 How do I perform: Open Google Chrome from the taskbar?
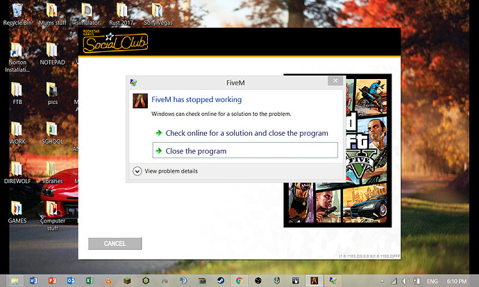click(x=239, y=281)
